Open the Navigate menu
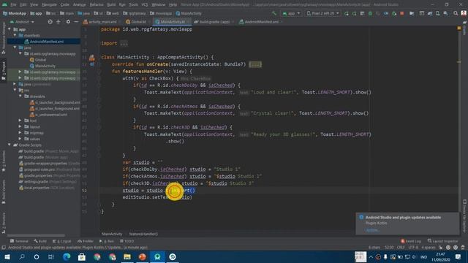Screen dimensions: 468x263 click(49, 5)
